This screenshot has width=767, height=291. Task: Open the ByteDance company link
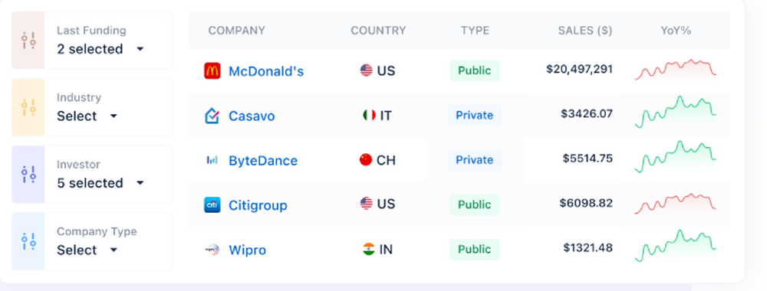pos(263,161)
